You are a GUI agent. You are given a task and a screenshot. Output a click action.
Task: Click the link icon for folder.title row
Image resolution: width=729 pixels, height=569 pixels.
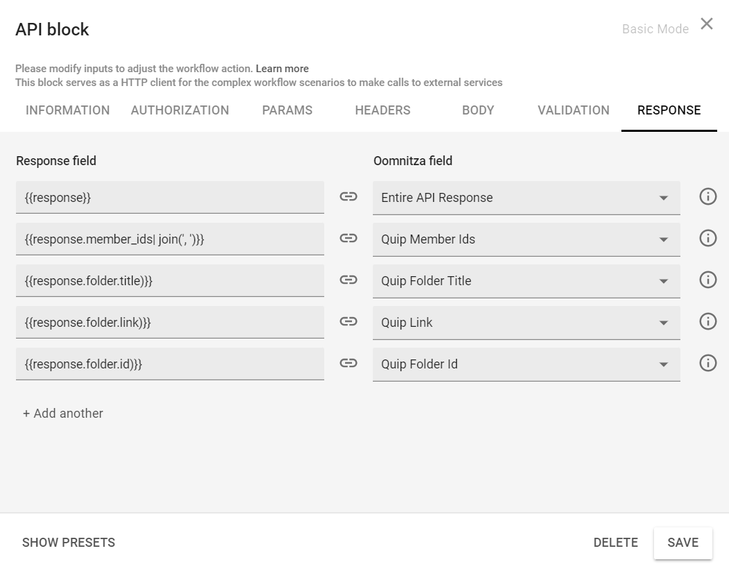[348, 280]
